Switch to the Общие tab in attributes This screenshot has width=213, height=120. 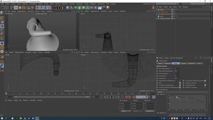[160, 63]
